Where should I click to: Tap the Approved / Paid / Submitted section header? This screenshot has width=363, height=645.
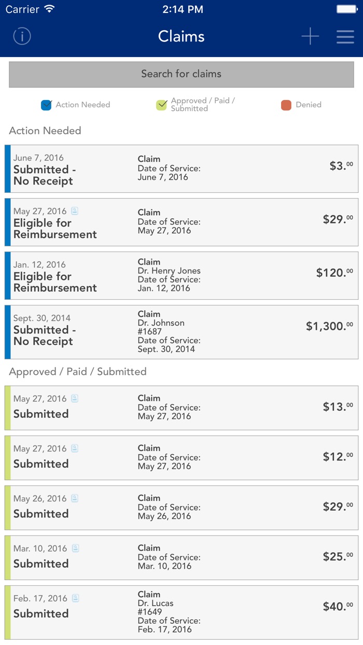(78, 371)
